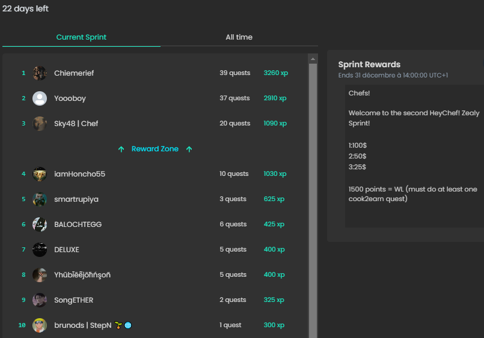Image resolution: width=484 pixels, height=338 pixels.
Task: Click smartrupiya's avatar
Action: 40,199
